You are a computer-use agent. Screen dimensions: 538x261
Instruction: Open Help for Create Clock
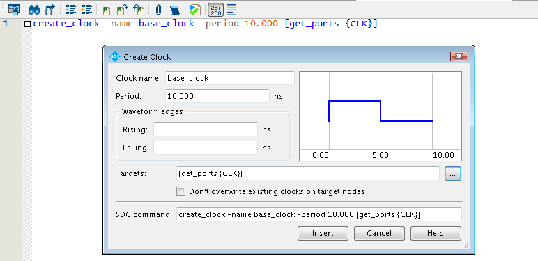pyautogui.click(x=436, y=233)
